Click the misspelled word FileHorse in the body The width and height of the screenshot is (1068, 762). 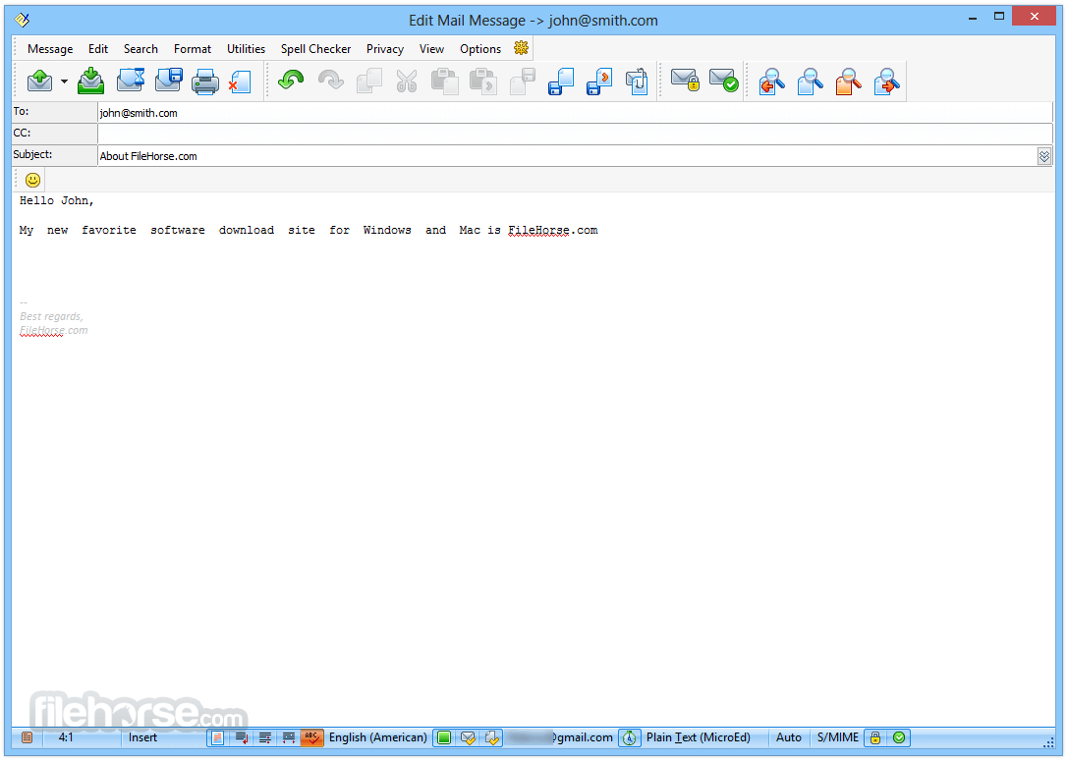(x=538, y=230)
